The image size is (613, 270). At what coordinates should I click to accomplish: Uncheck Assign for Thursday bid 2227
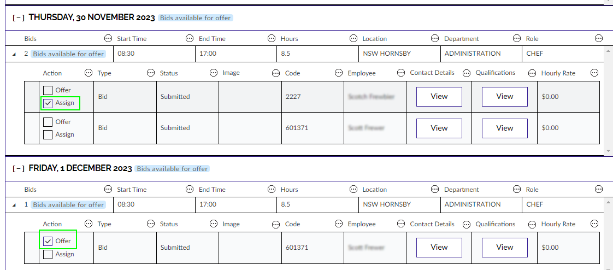coord(48,103)
